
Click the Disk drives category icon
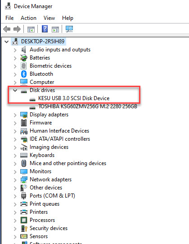(24, 91)
